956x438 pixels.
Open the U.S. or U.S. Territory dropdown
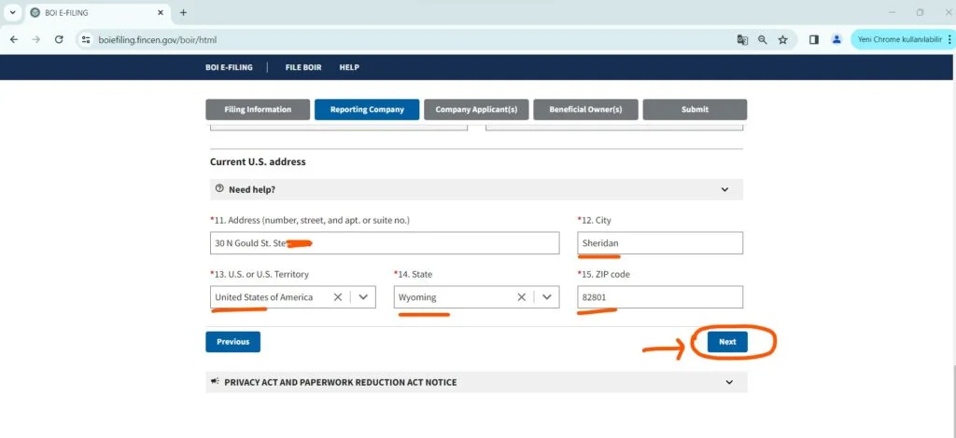[x=363, y=297]
